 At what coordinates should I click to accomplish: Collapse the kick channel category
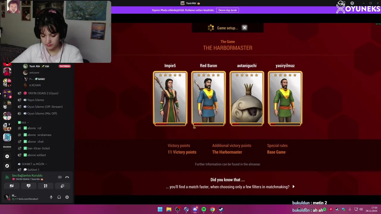tap(24, 122)
